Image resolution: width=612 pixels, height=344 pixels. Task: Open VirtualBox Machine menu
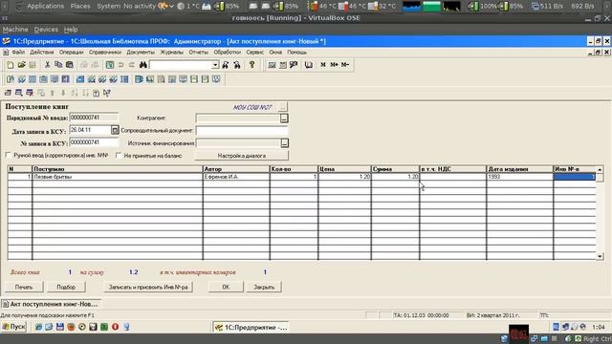click(15, 30)
